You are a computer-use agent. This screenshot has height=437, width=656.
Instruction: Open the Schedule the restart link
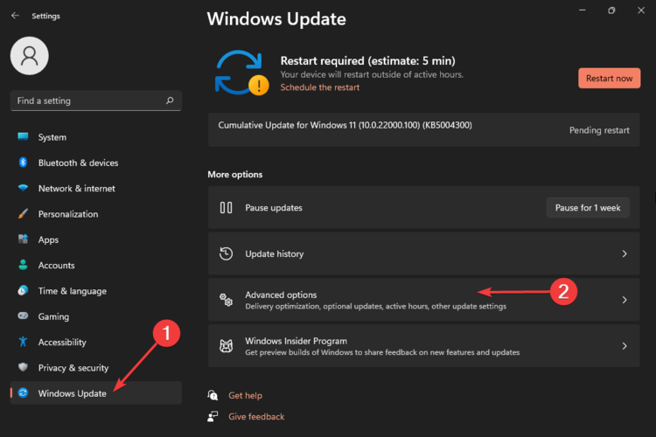pyautogui.click(x=318, y=87)
